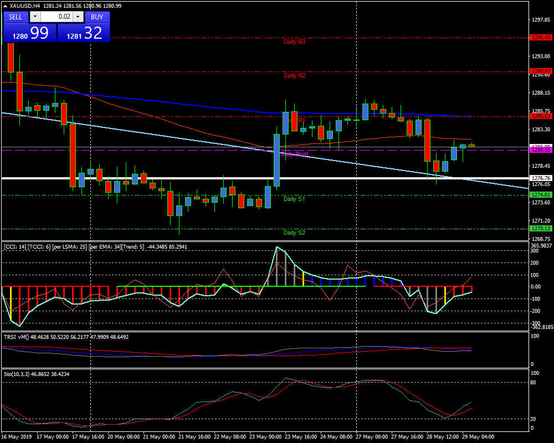Screen dimensions: 554x443
Task: Select the Daily R2 level label
Action: pyautogui.click(x=294, y=75)
